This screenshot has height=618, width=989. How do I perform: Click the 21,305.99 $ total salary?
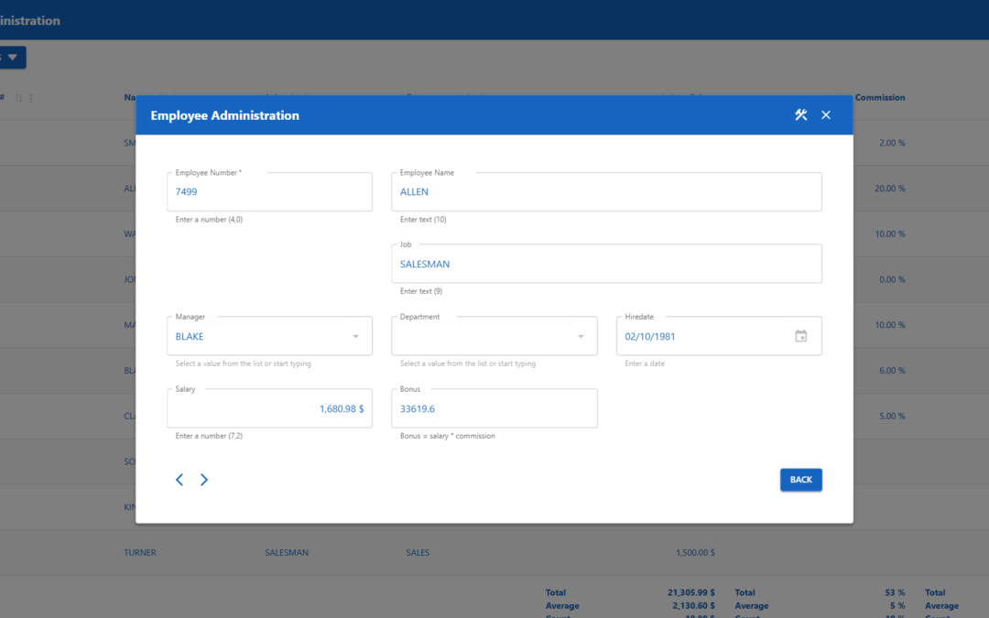[691, 592]
